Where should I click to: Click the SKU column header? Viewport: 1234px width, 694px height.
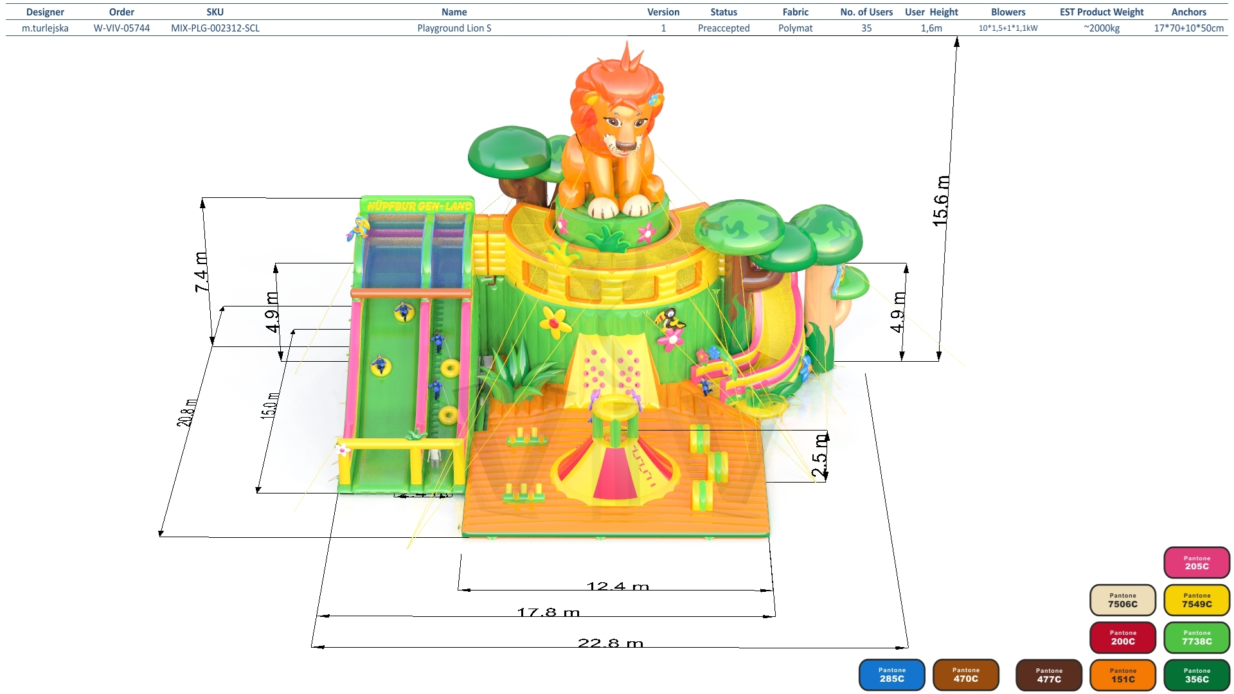tap(215, 12)
